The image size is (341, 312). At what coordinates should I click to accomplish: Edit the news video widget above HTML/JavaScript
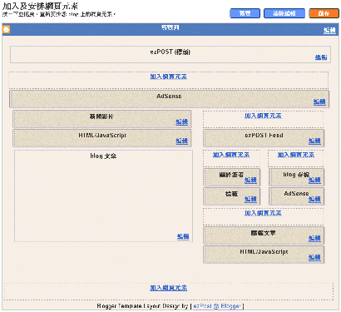182,121
